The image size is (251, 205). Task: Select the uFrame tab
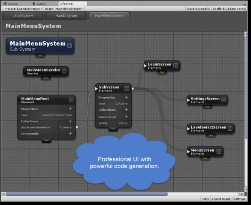(73, 3)
